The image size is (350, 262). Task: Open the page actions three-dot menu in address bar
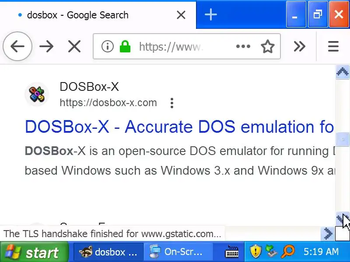coord(243,46)
